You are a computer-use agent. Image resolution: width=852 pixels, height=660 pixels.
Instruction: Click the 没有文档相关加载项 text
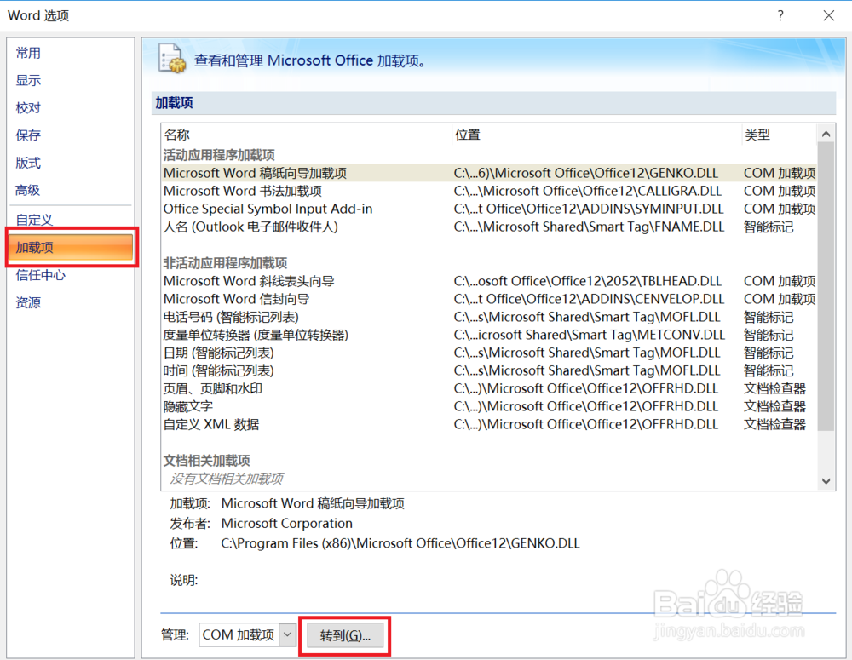(x=227, y=479)
